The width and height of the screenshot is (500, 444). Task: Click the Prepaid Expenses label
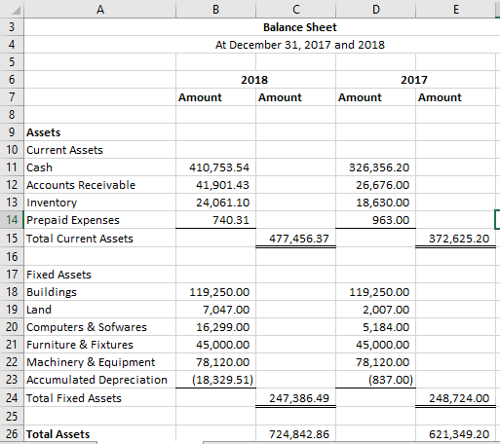[73, 220]
